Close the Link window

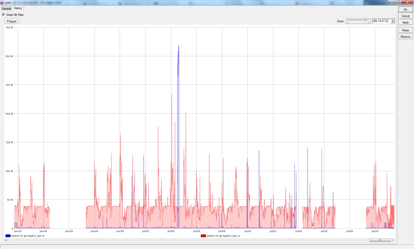click(407, 2)
